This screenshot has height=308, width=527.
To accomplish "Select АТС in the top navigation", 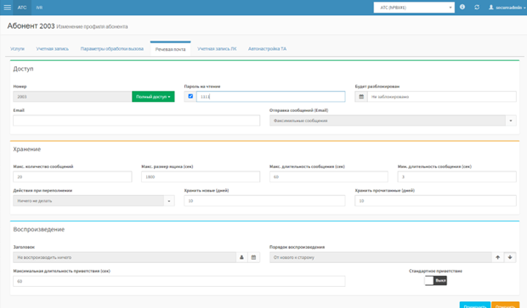I will pos(22,8).
